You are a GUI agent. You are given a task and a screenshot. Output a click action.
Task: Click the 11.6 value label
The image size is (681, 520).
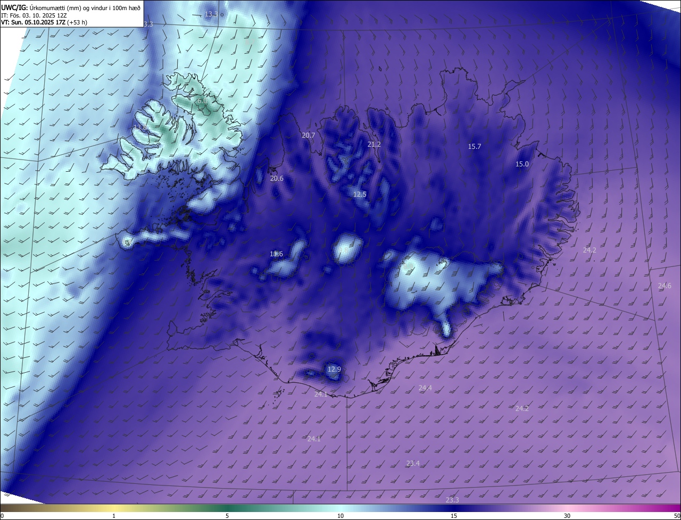(x=276, y=254)
